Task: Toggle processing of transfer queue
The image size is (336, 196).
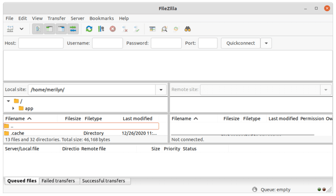Action: pyautogui.click(x=101, y=29)
